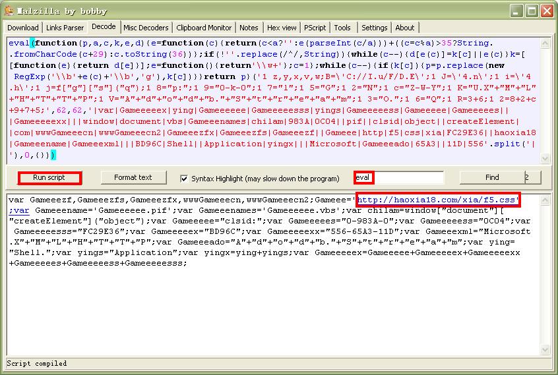The width and height of the screenshot is (558, 375).
Task: Click the top script editor's scroll-up arrow
Action: click(x=545, y=43)
